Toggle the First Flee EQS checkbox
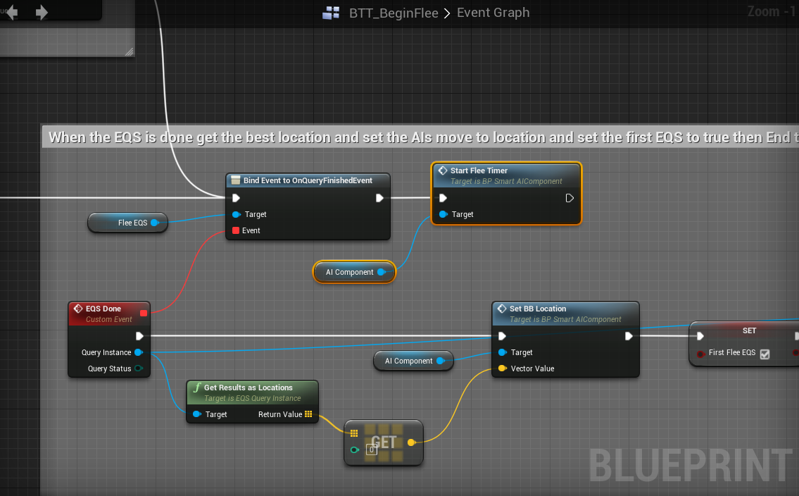799x496 pixels. coord(765,354)
